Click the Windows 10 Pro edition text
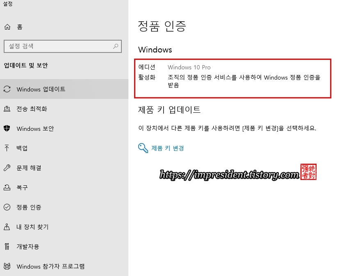 [x=189, y=67]
